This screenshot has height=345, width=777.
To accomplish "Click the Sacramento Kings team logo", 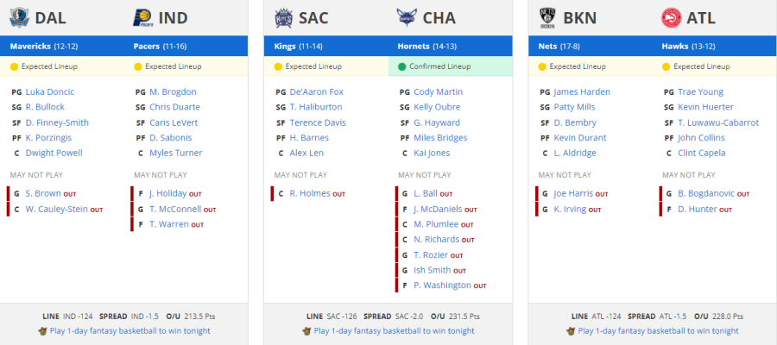I will pyautogui.click(x=284, y=18).
